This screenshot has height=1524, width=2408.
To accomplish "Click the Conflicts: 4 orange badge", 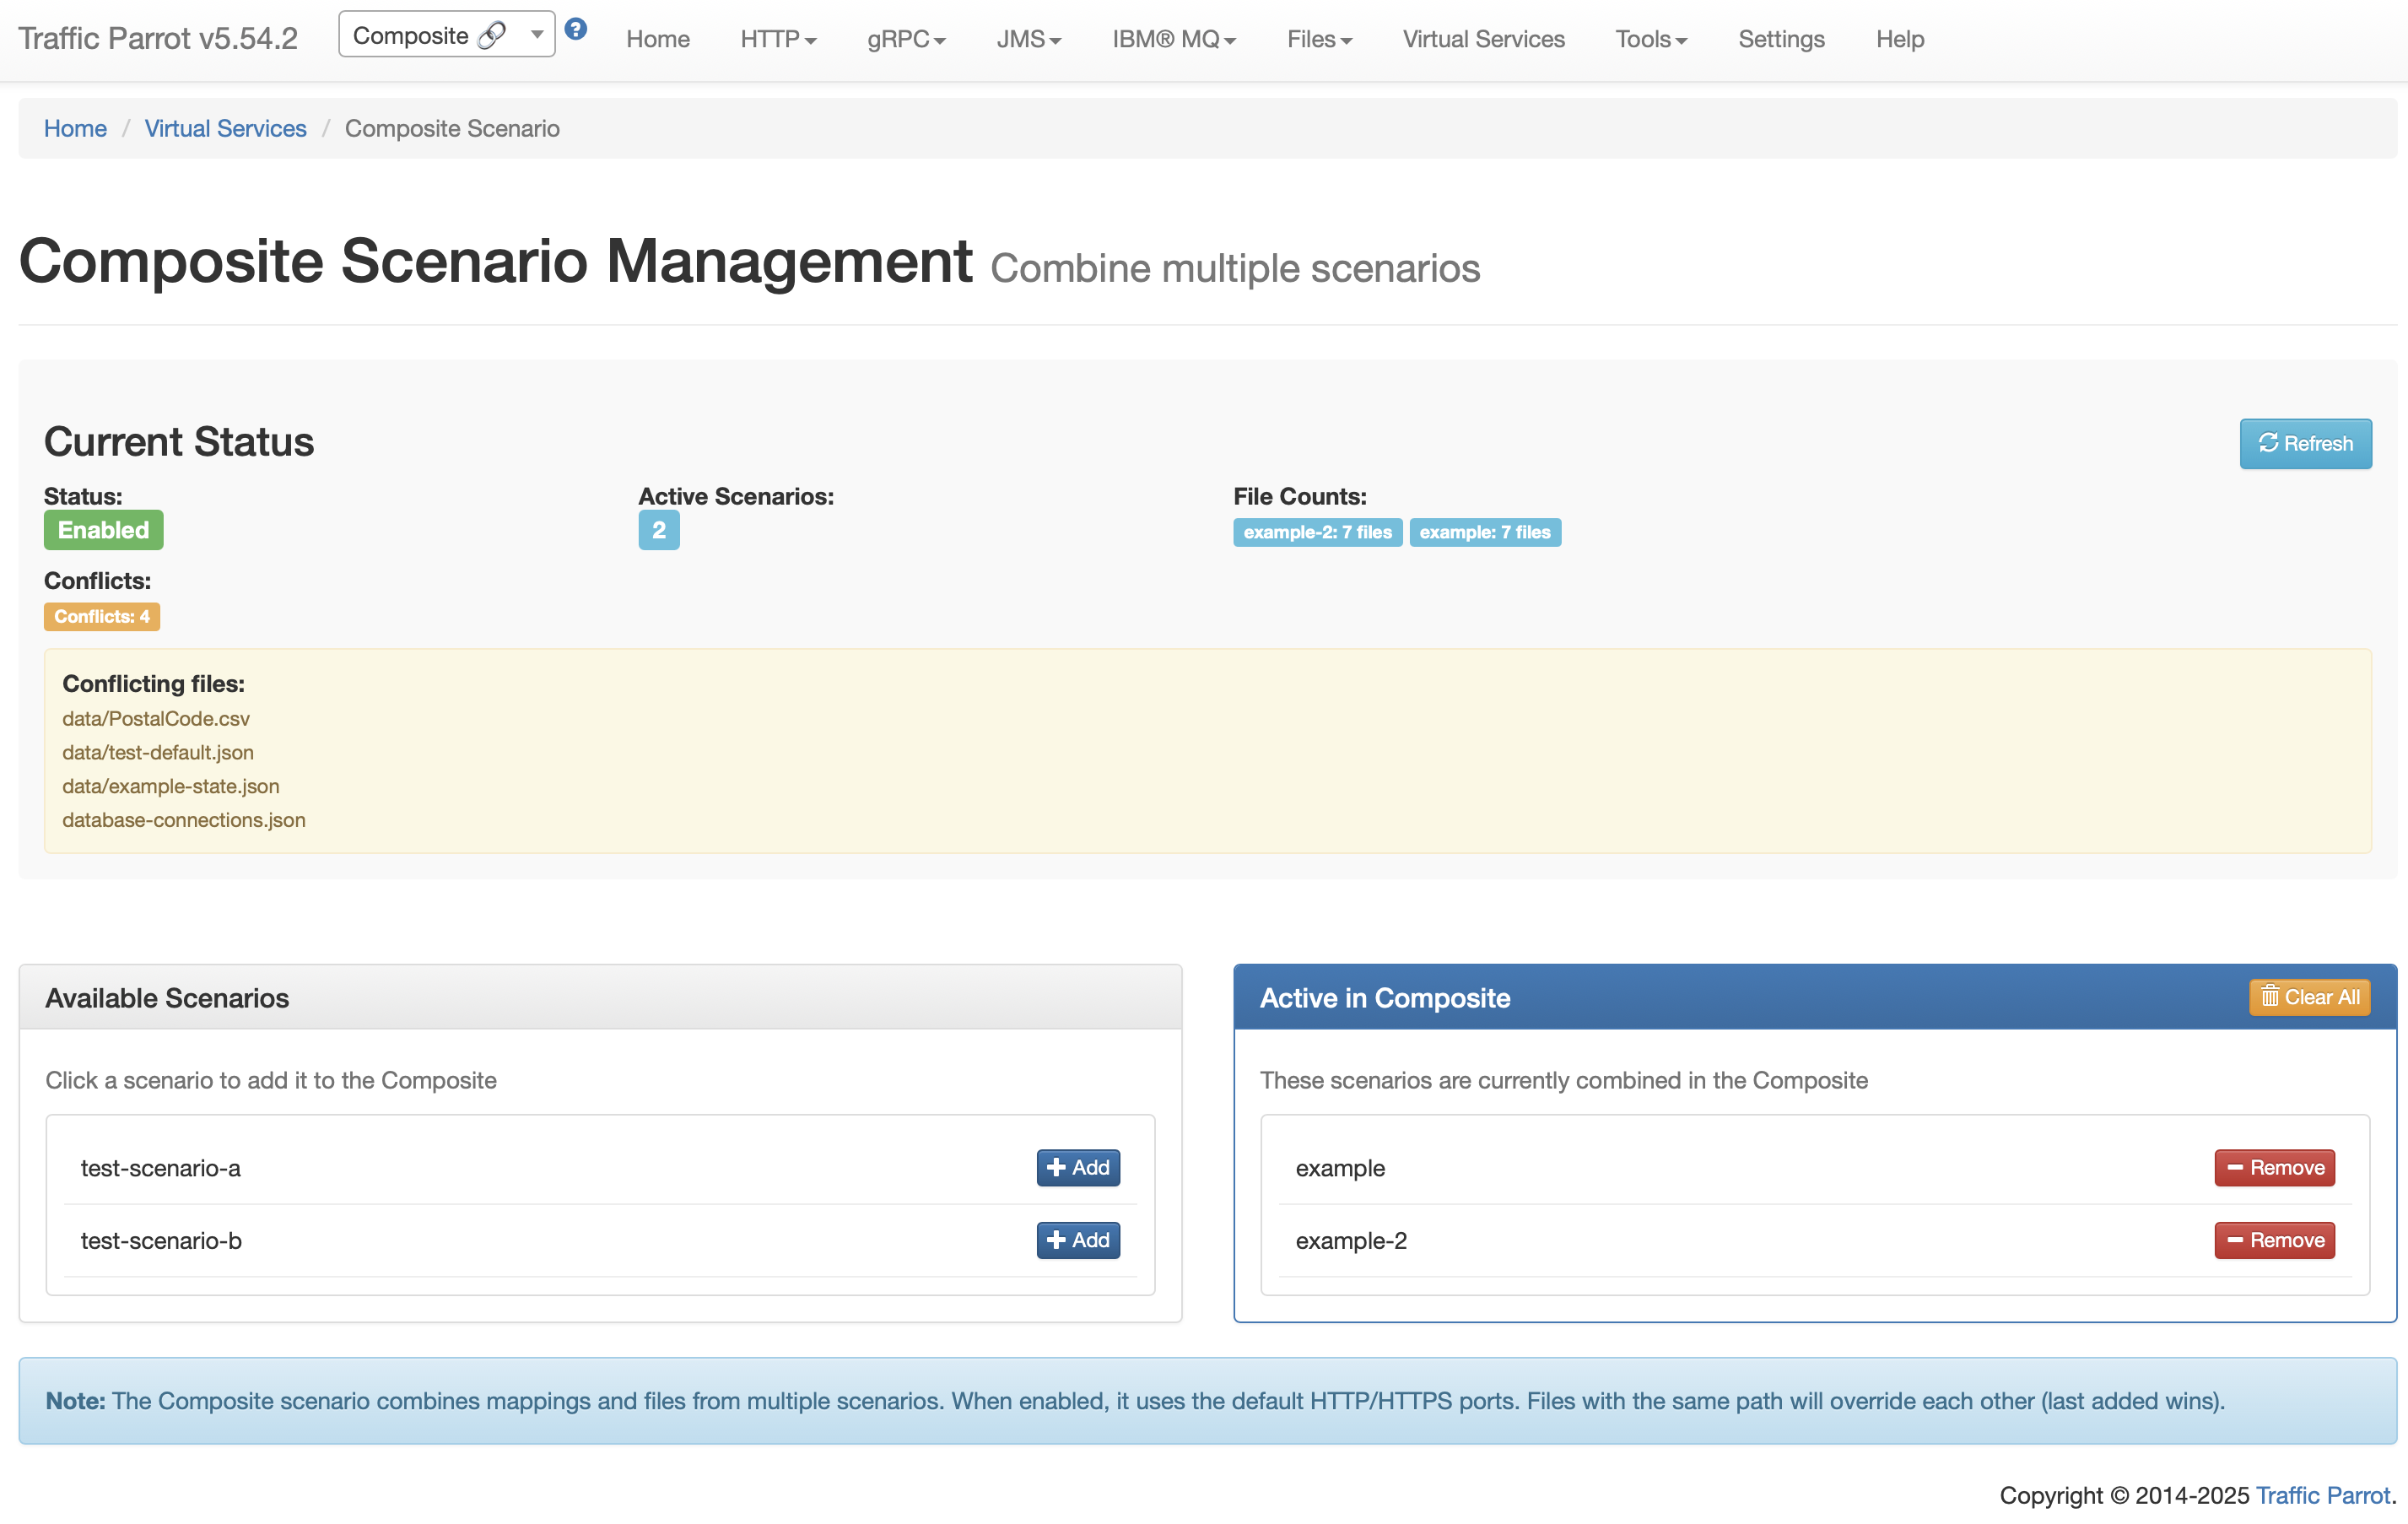I will point(101,616).
